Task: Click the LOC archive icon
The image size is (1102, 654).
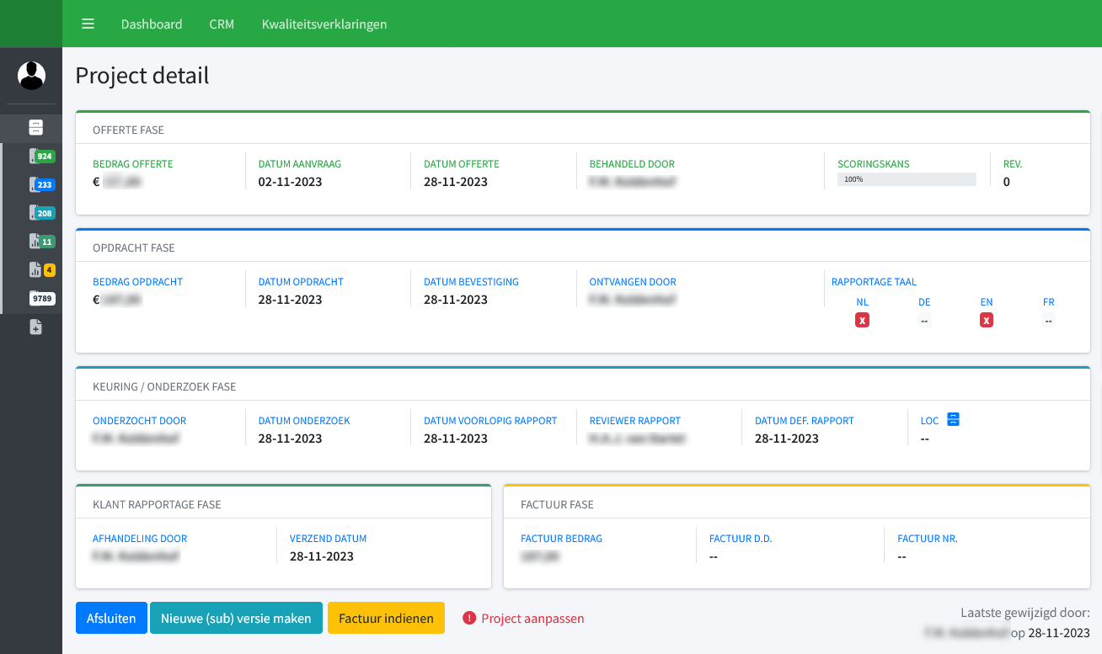Action: click(953, 419)
